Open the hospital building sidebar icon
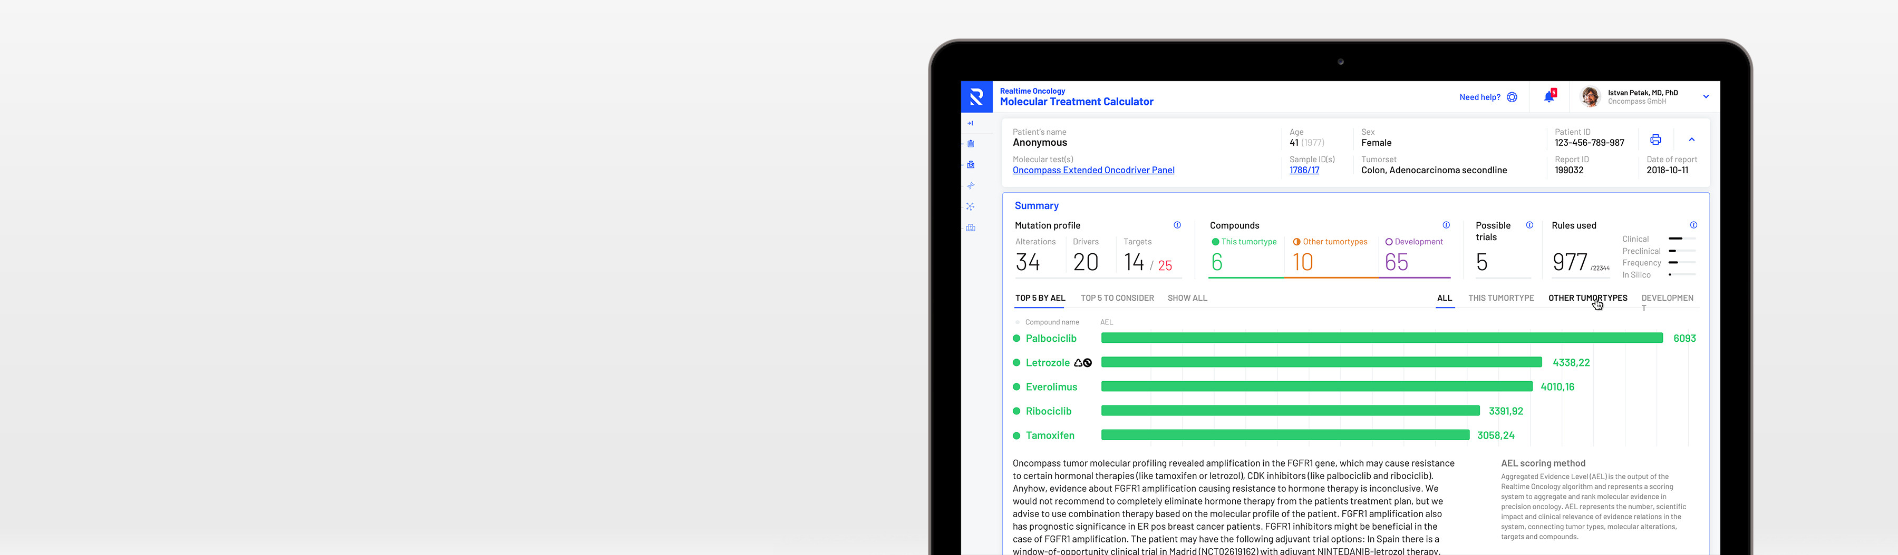 point(971,227)
